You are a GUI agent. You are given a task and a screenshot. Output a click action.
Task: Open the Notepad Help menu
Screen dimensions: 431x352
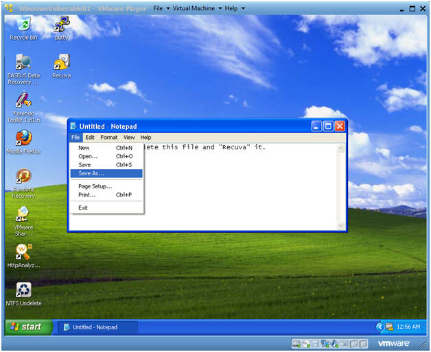145,137
